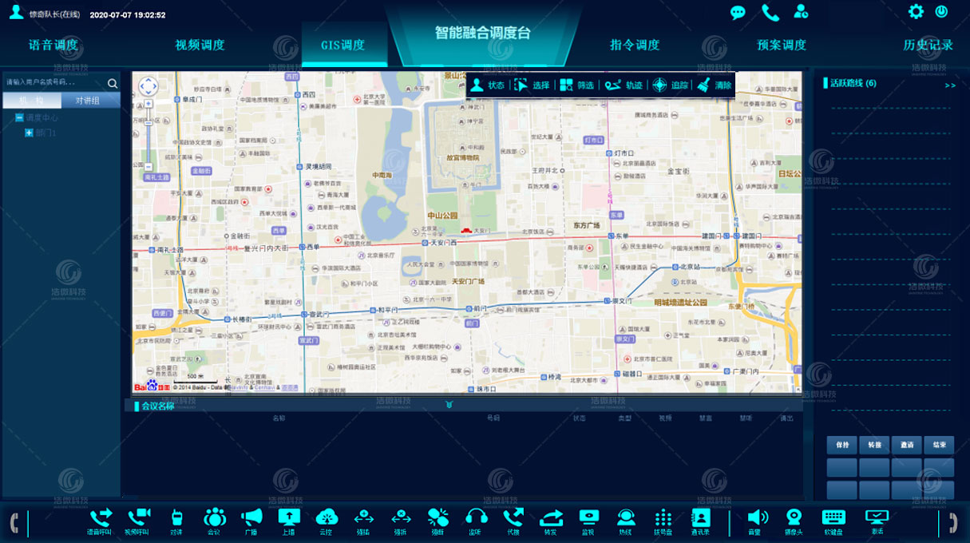Click the 广播 broadcast megaphone icon
This screenshot has width=970, height=543.
(251, 518)
